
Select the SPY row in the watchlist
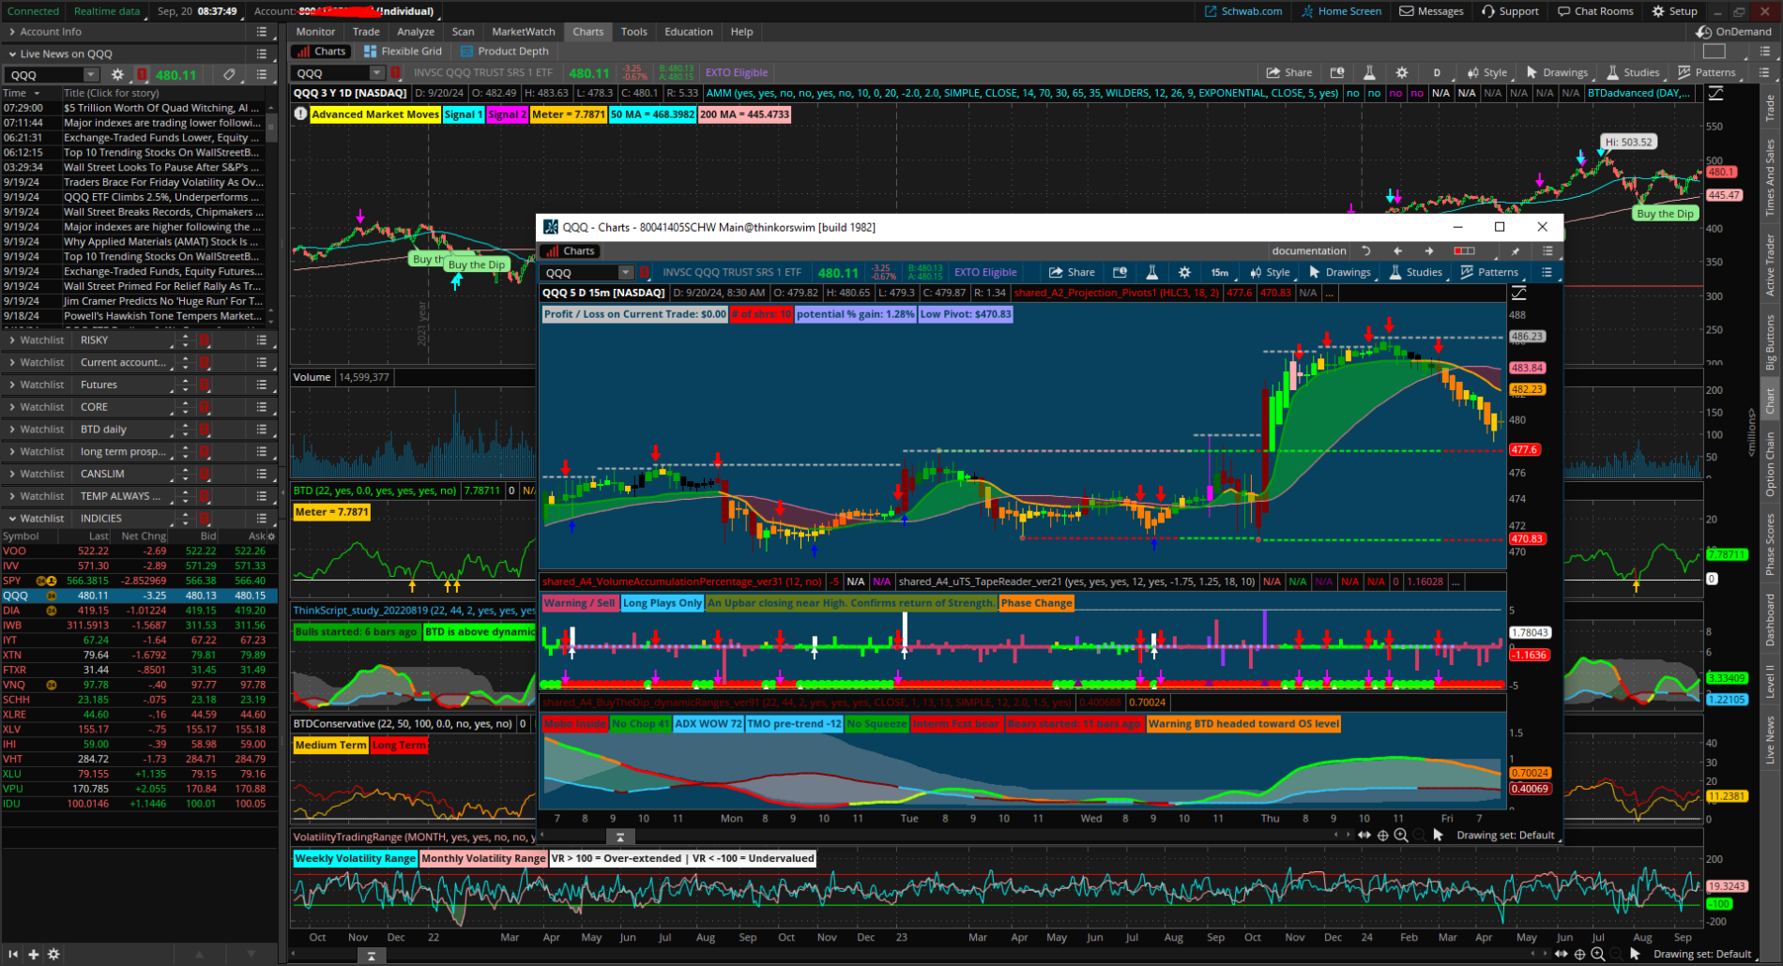coord(139,581)
